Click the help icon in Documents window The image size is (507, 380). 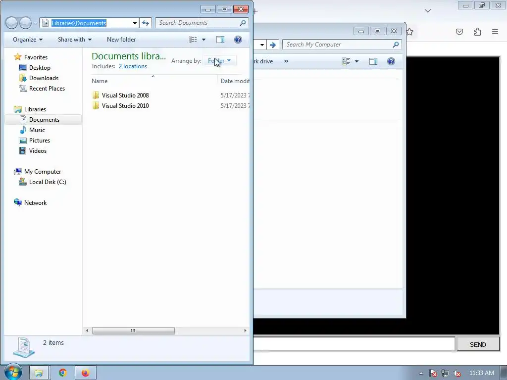tap(238, 40)
